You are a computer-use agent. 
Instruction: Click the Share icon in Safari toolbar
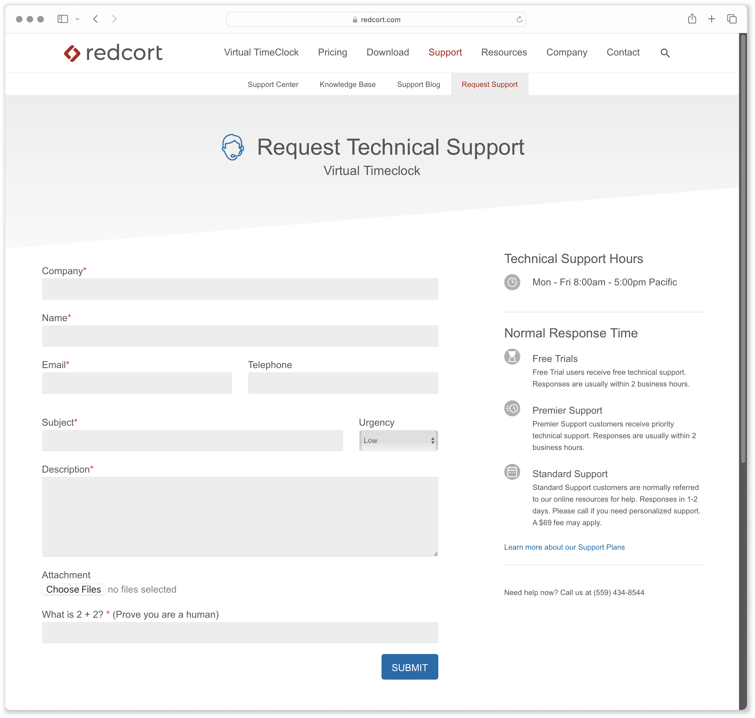tap(692, 19)
